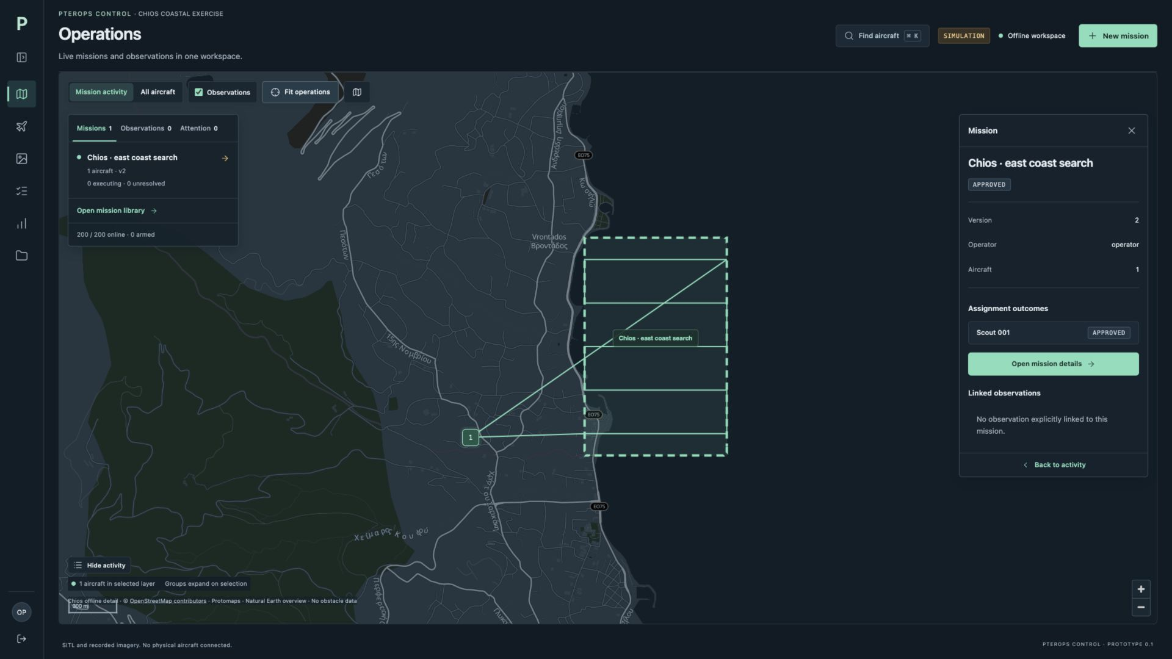This screenshot has width=1172, height=659.
Task: Click the sign out icon
Action: (21, 639)
